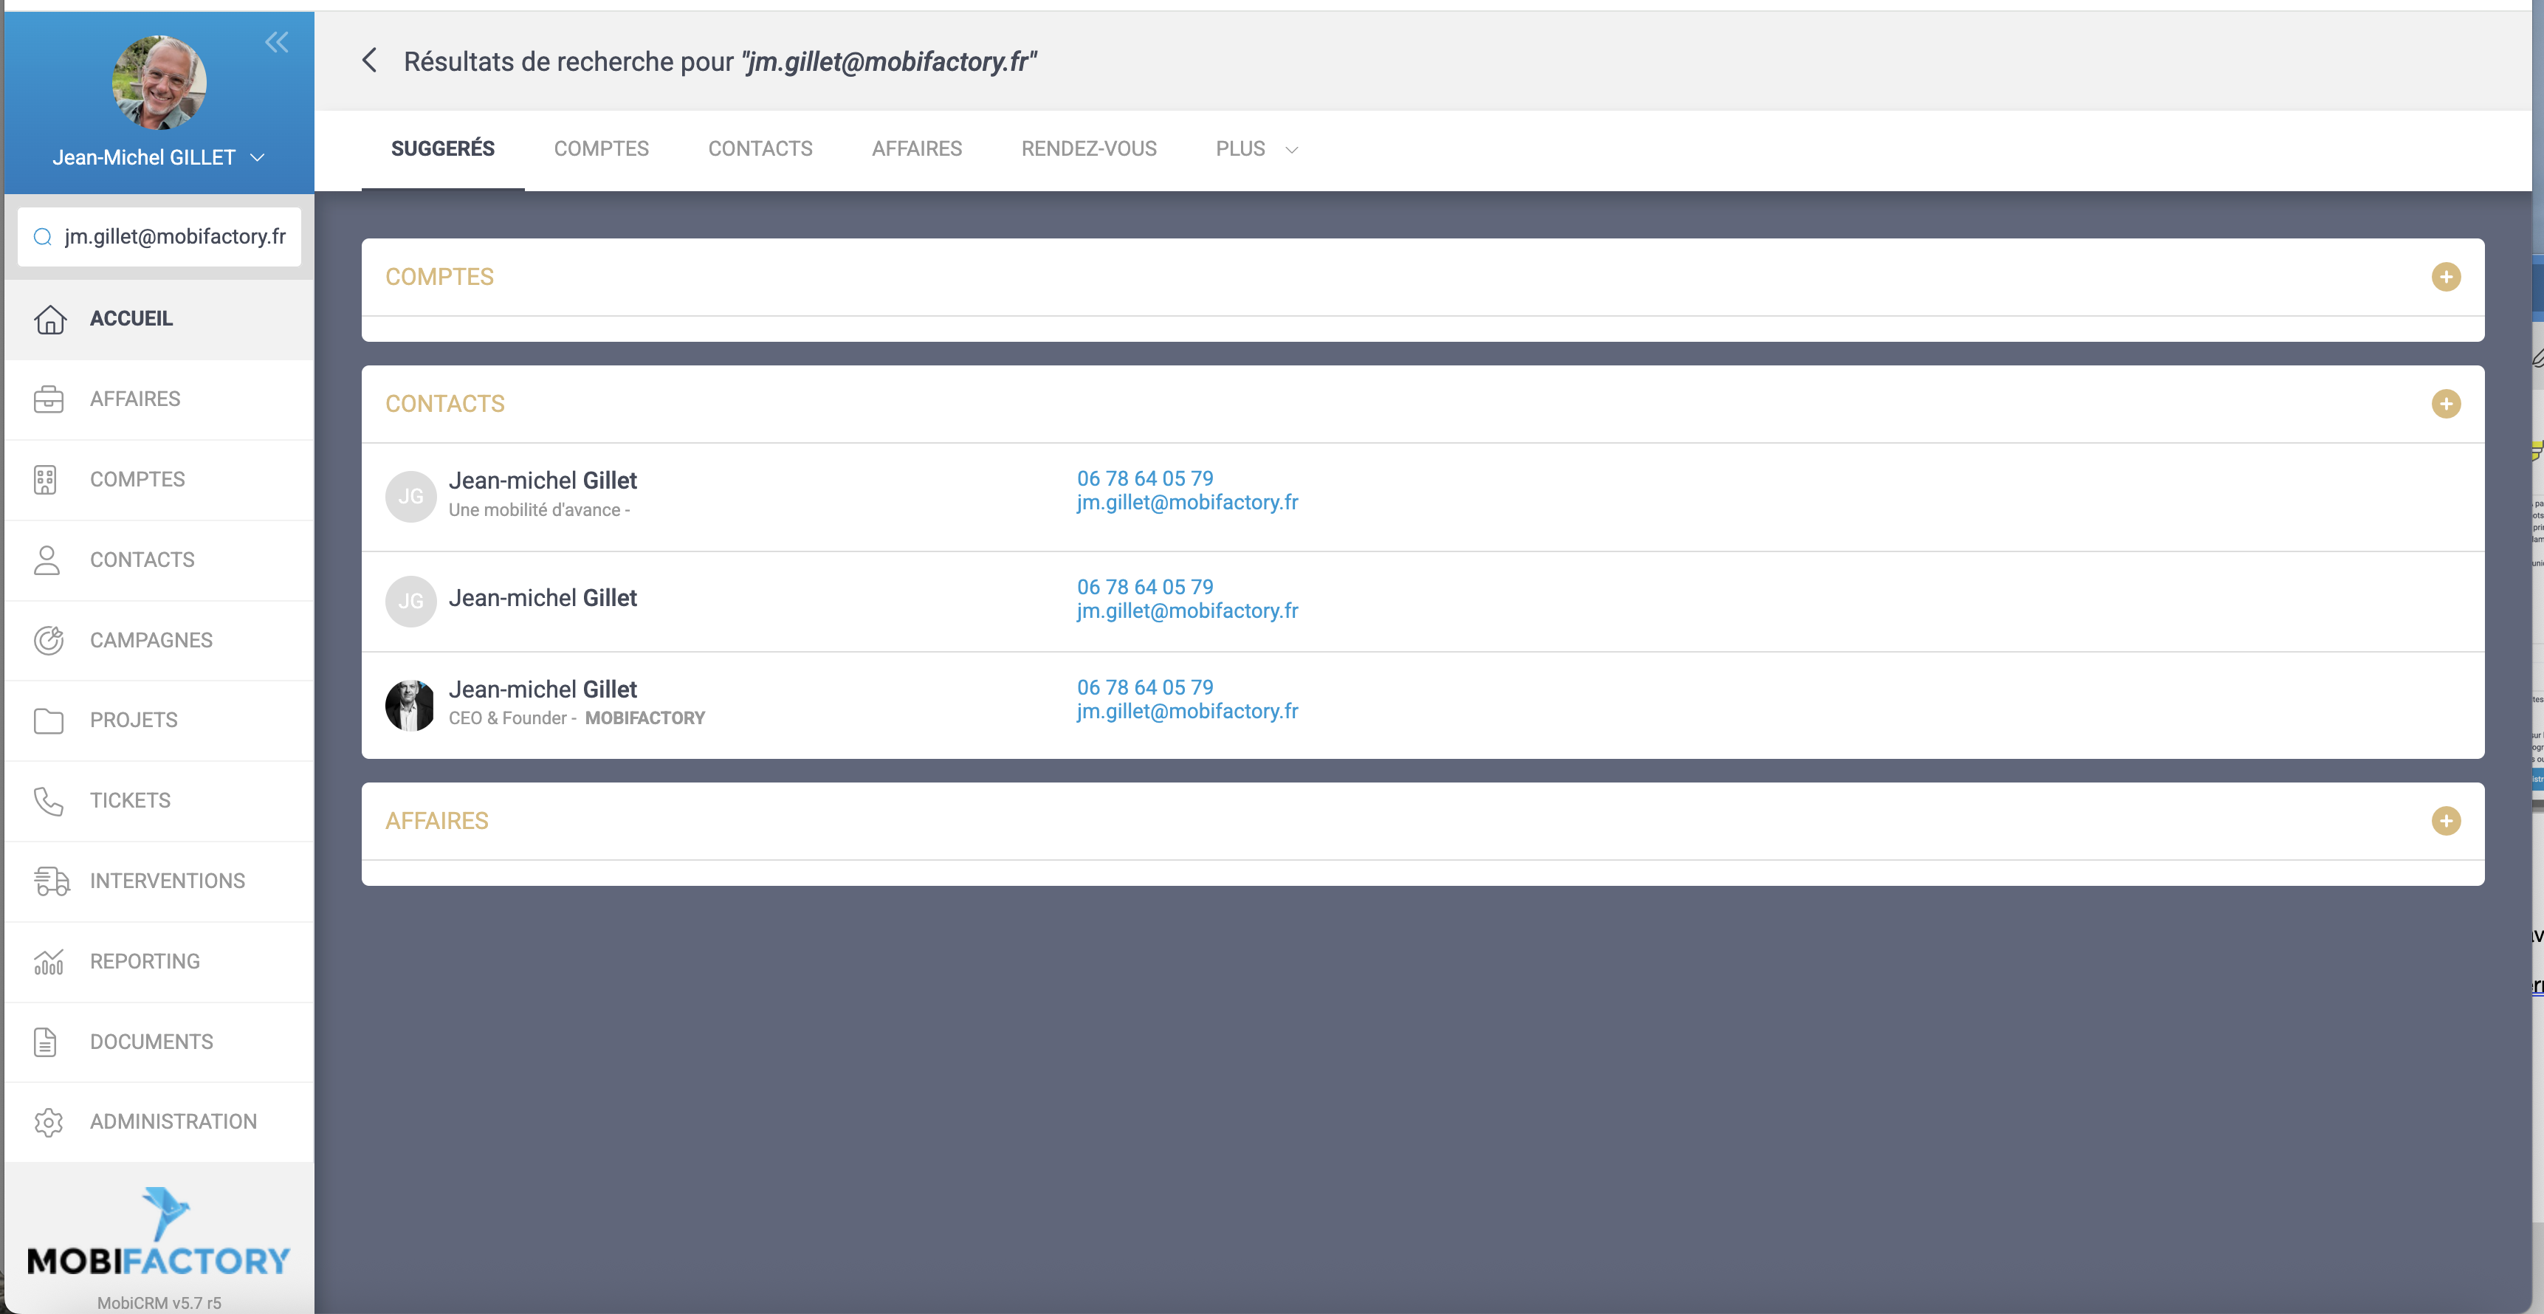Viewport: 2544px width, 1314px height.
Task: Click the Projets folder icon
Action: pyautogui.click(x=49, y=720)
